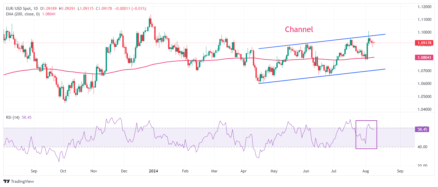Click the pink 1.08041 EMA price label

424,57
